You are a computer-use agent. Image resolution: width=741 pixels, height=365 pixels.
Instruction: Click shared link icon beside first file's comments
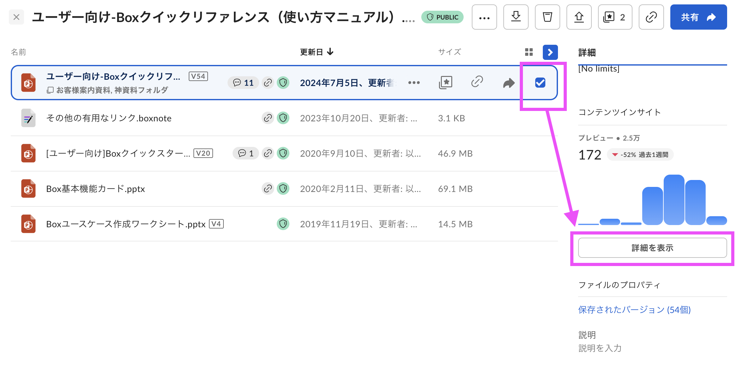[x=268, y=83]
